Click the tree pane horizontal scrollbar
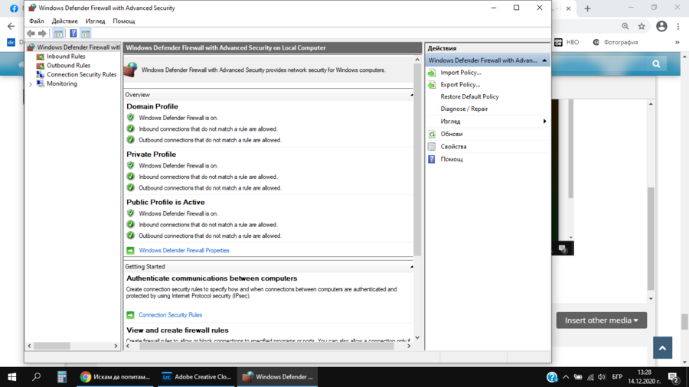Screen dimensions: 689x387 coord(52,346)
